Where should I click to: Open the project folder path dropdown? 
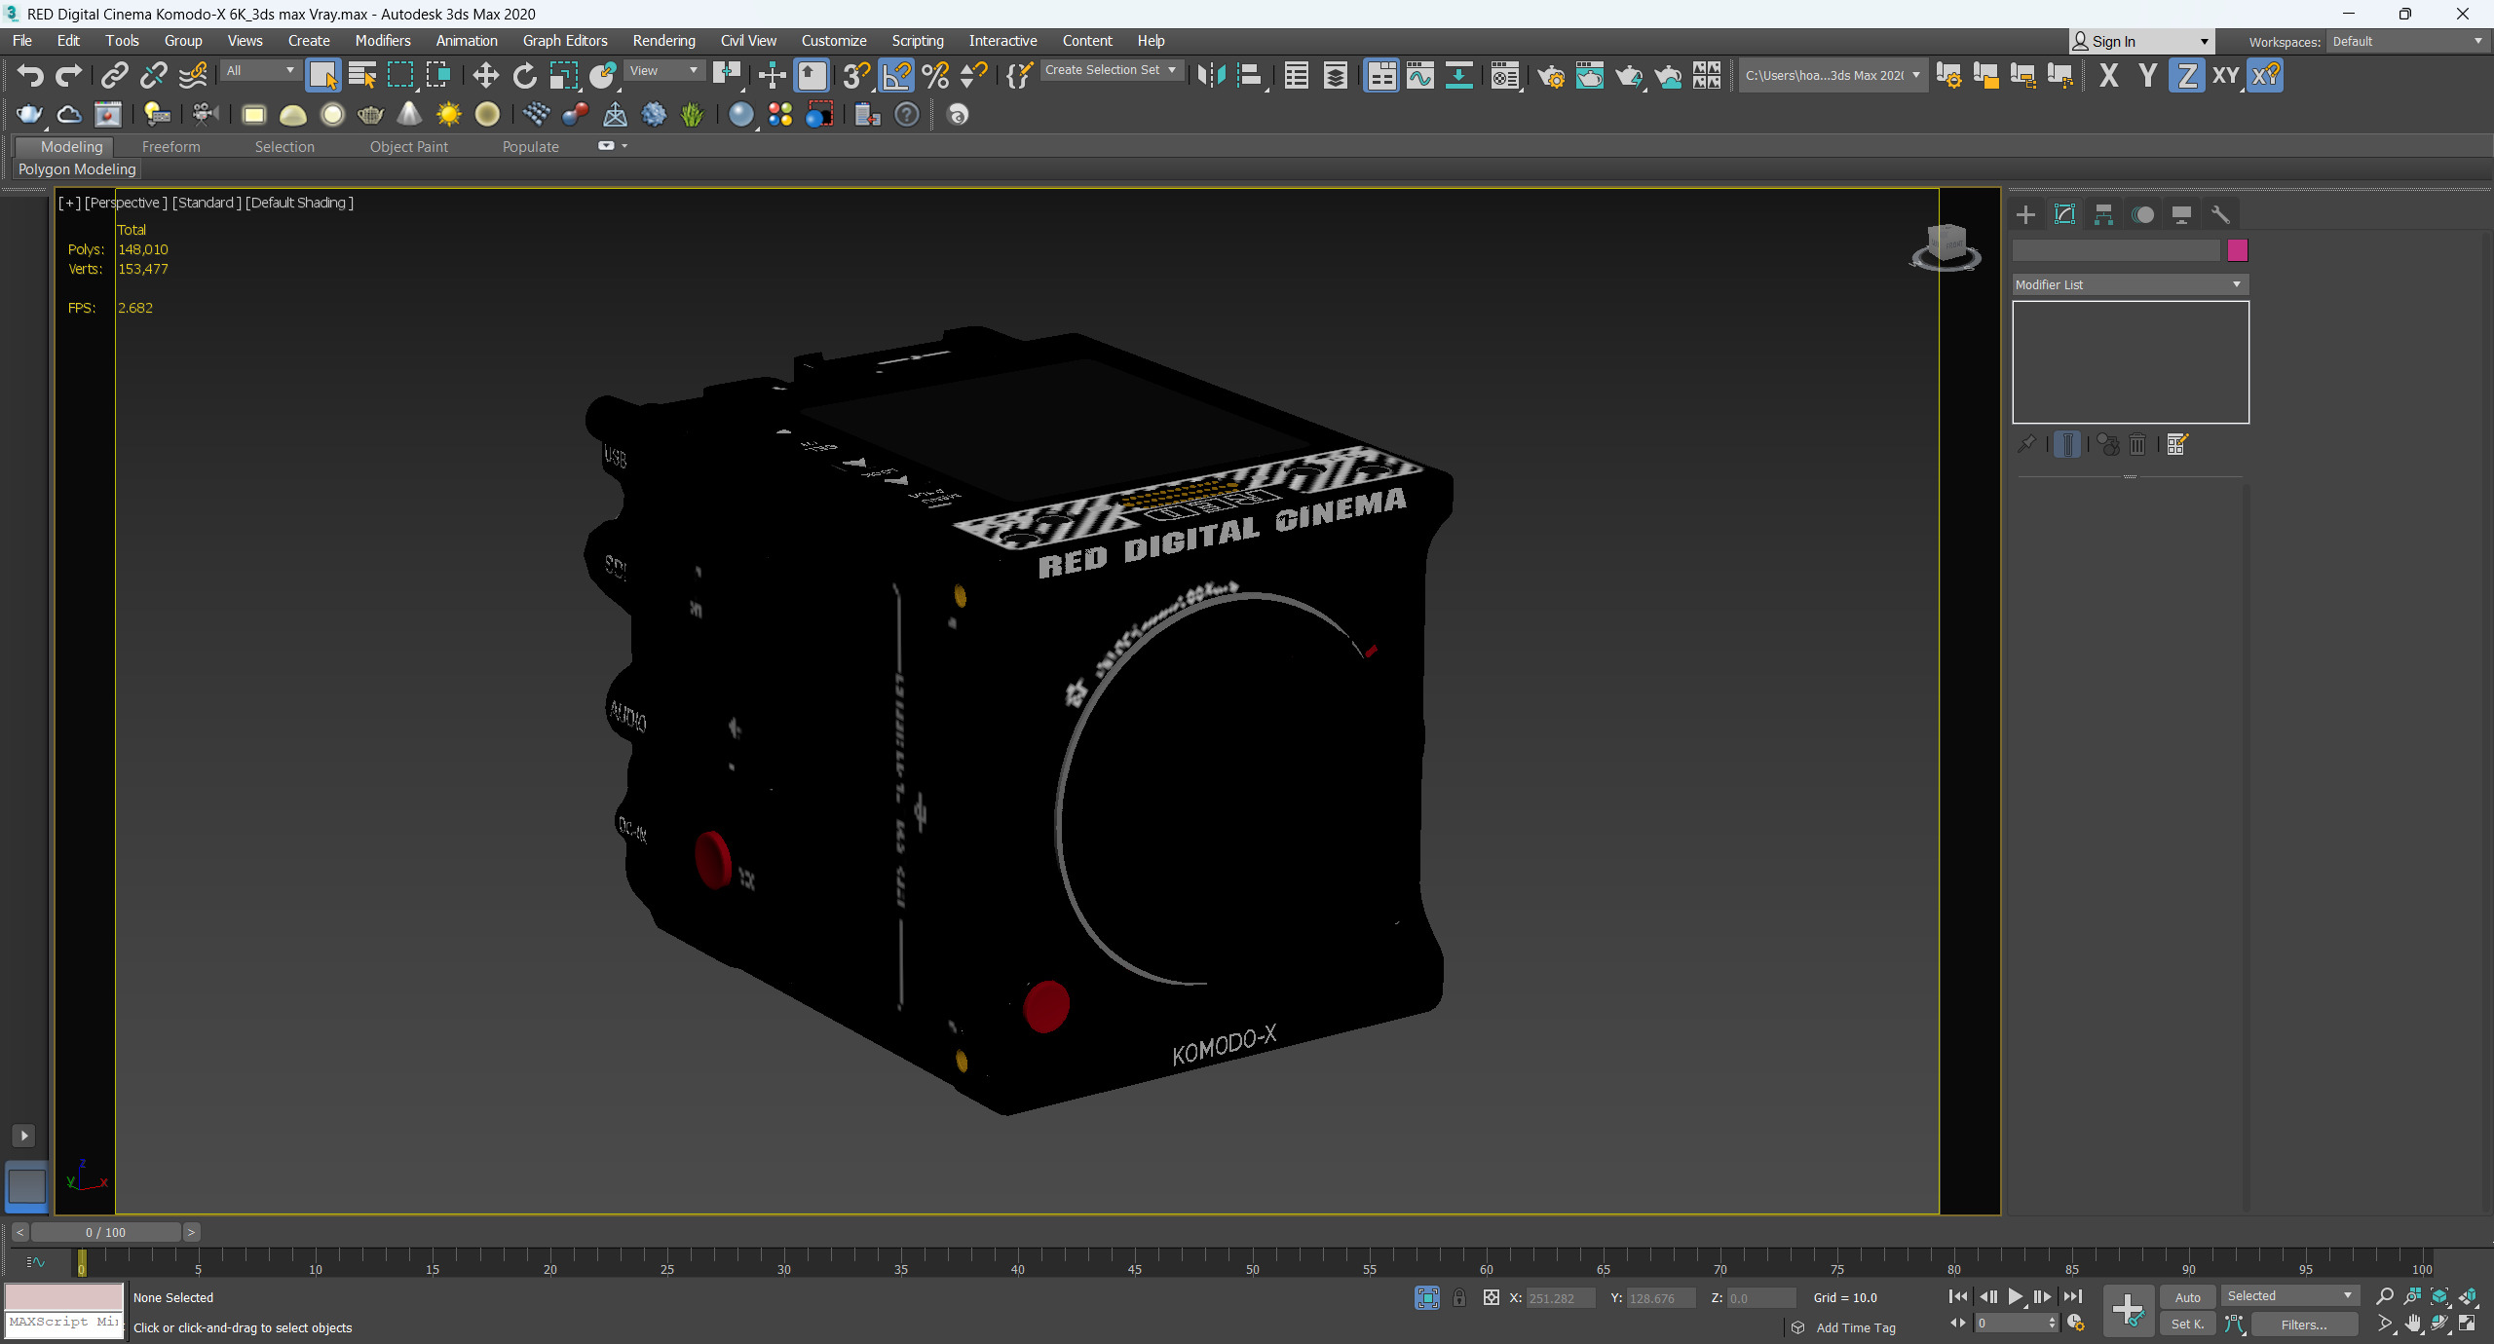pyautogui.click(x=1833, y=75)
